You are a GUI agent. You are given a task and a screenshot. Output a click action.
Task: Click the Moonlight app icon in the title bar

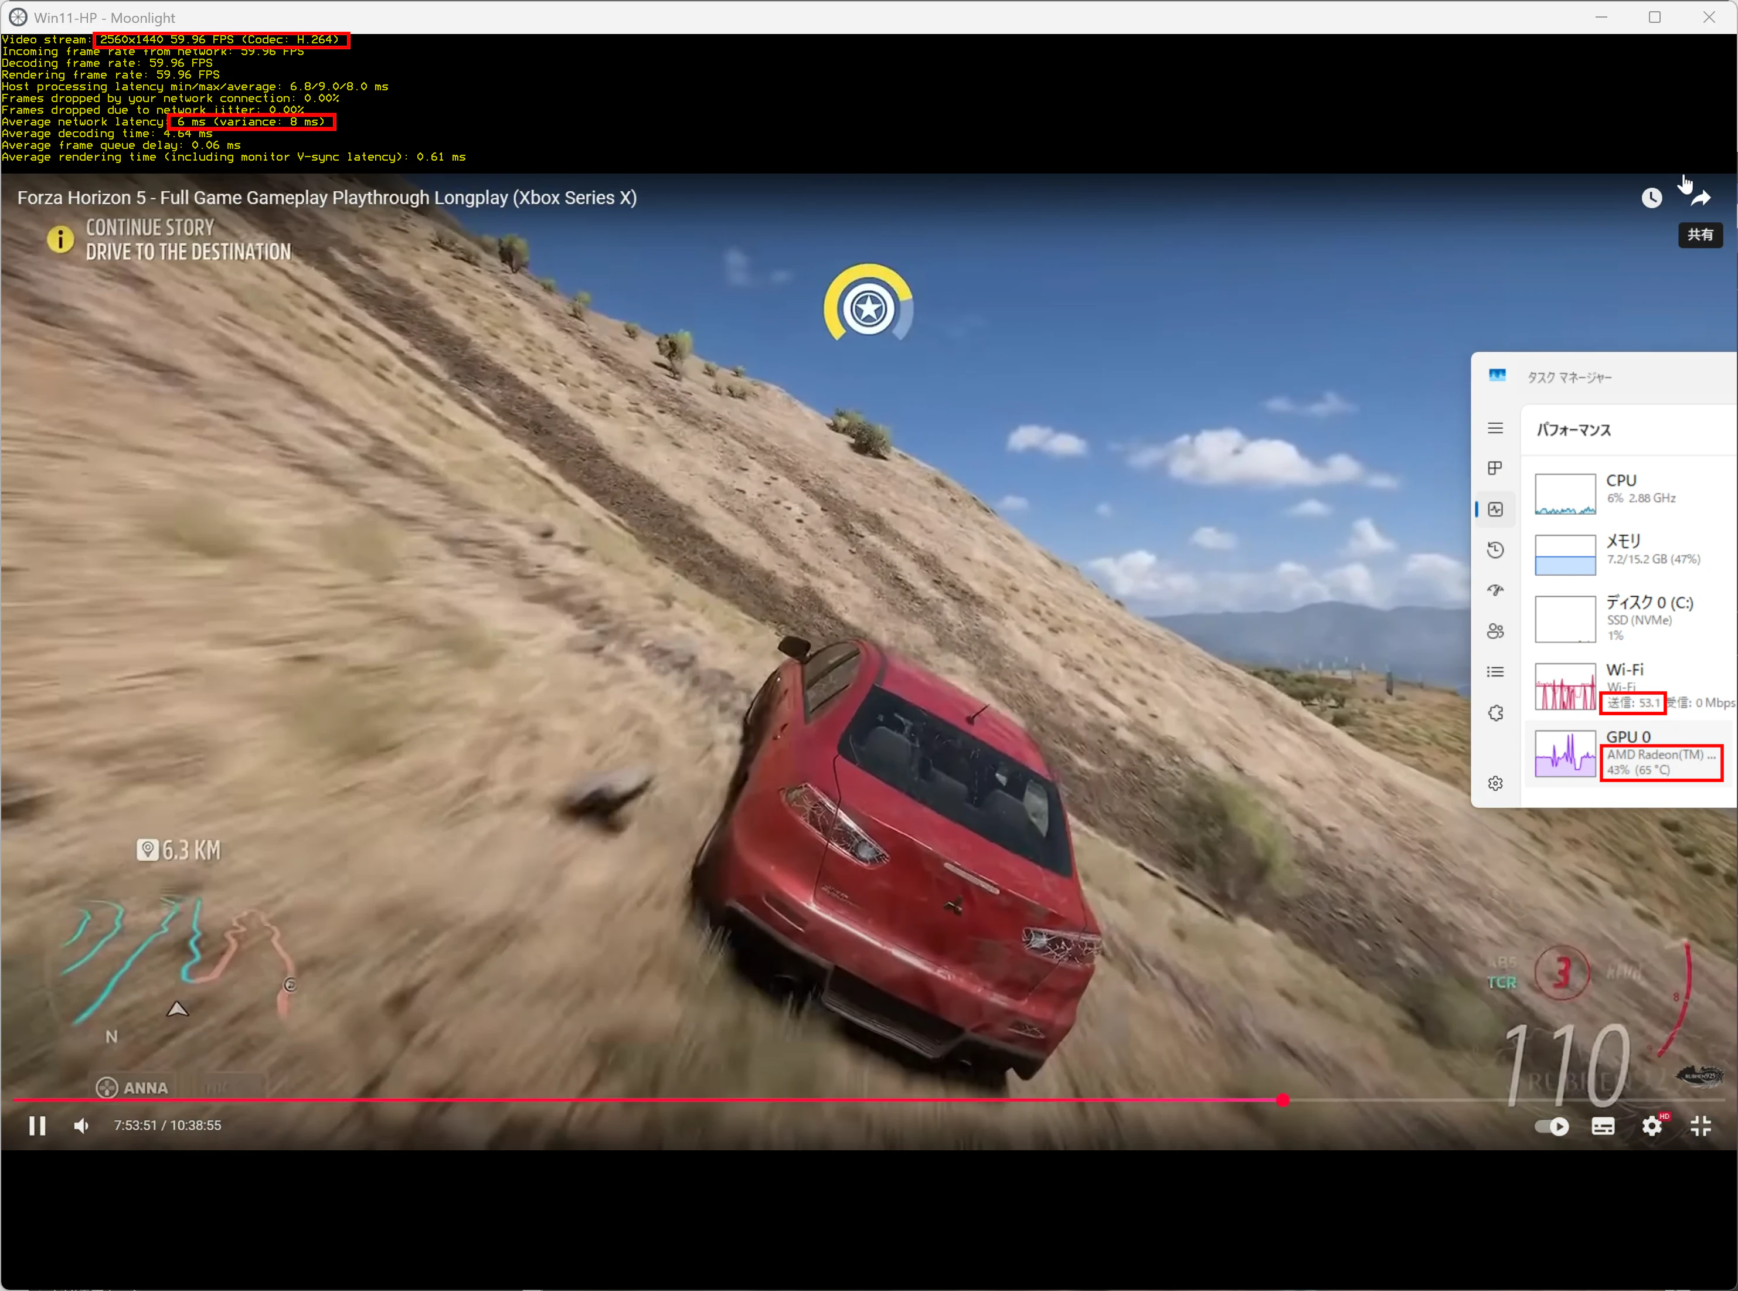(18, 17)
